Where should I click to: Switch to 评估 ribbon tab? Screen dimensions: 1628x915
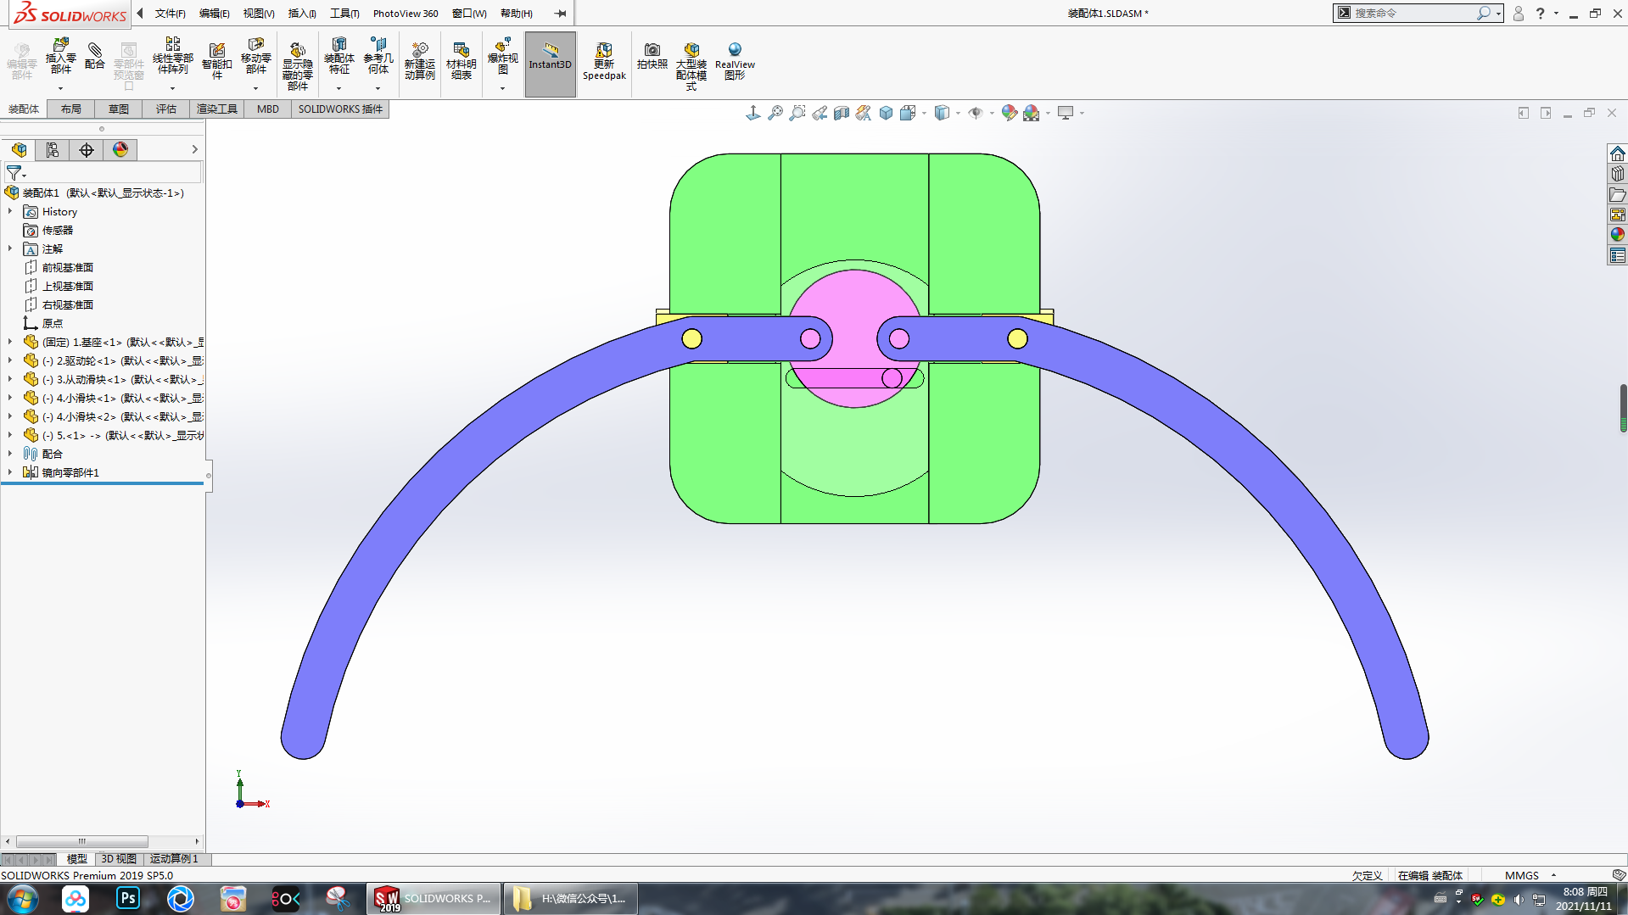[x=166, y=109]
